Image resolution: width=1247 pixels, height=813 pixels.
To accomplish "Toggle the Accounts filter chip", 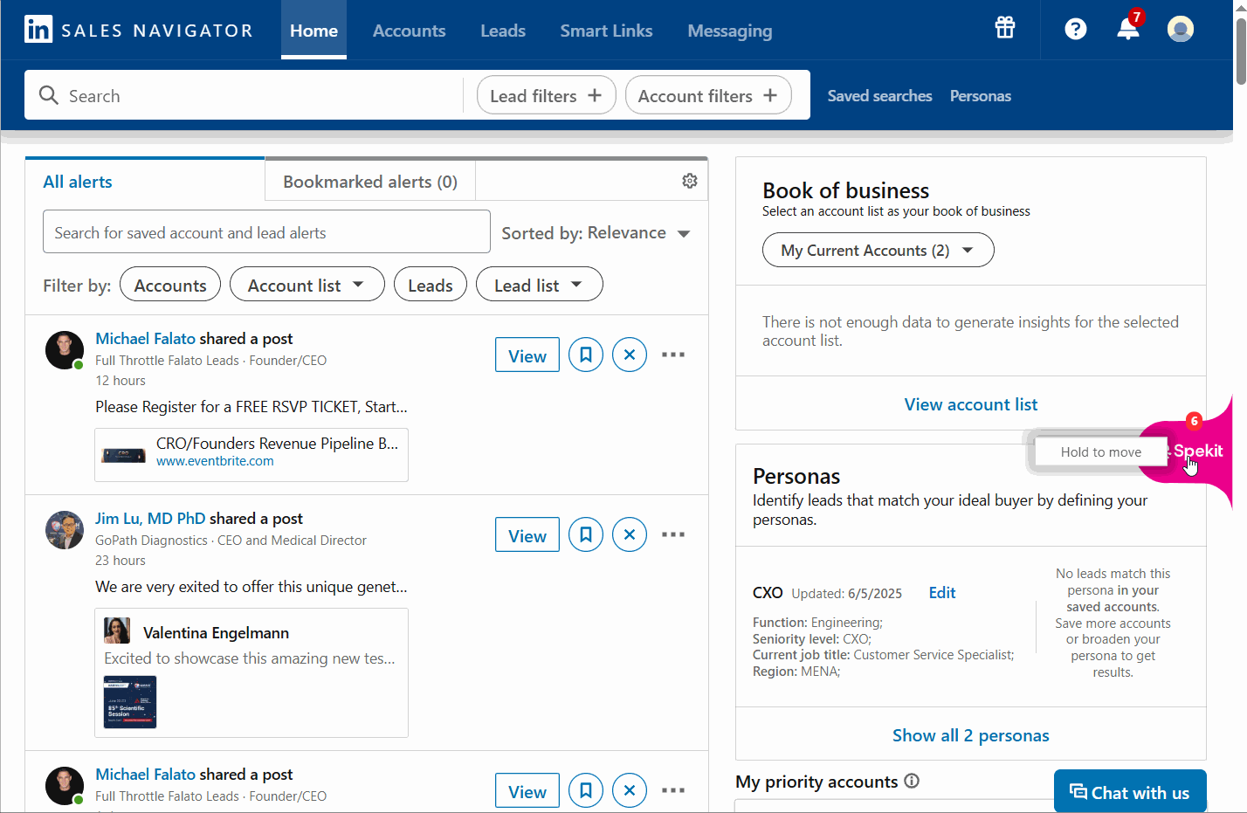I will (170, 285).
